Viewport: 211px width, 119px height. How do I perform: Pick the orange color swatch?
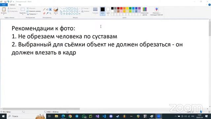coord(124,8)
